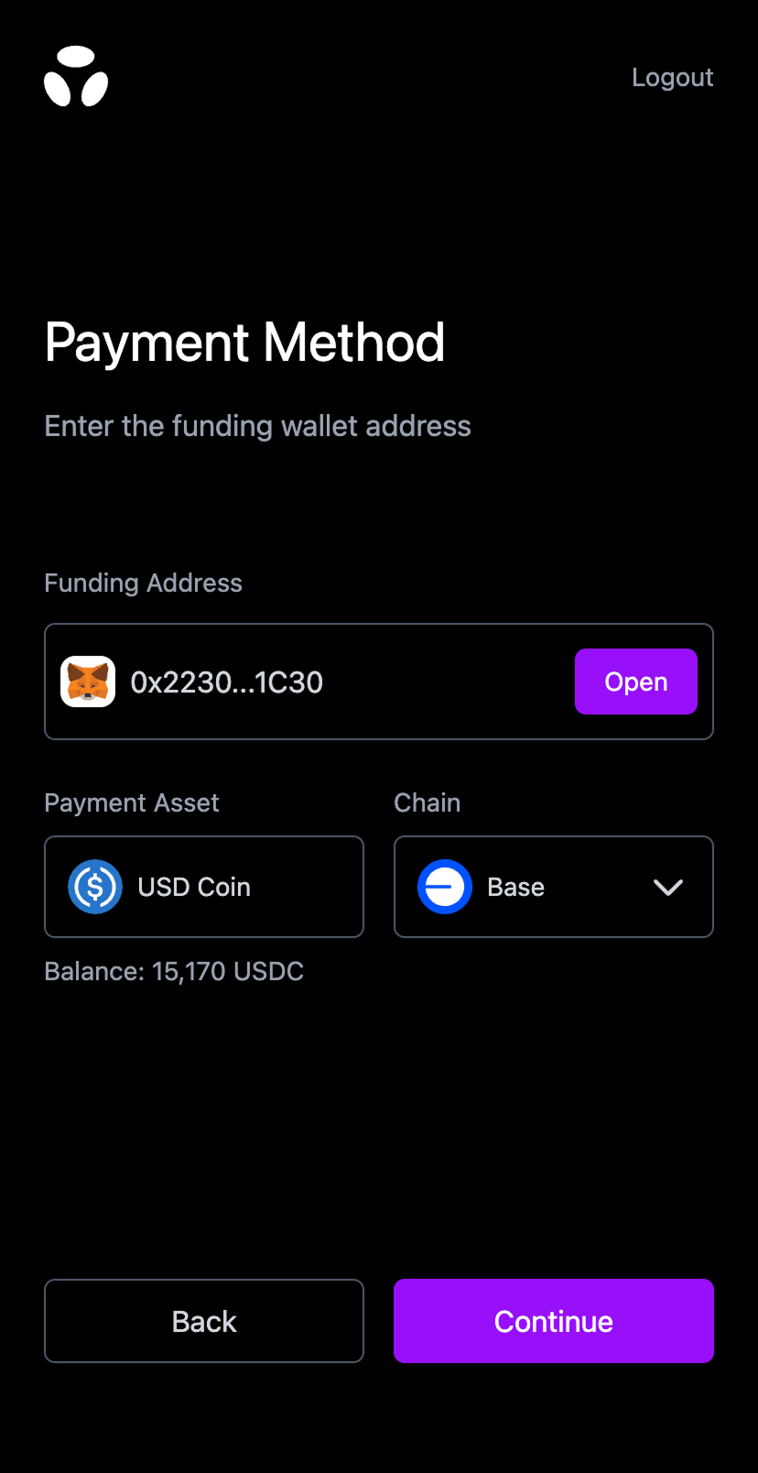Click the USD Coin dollar icon

[x=95, y=887]
